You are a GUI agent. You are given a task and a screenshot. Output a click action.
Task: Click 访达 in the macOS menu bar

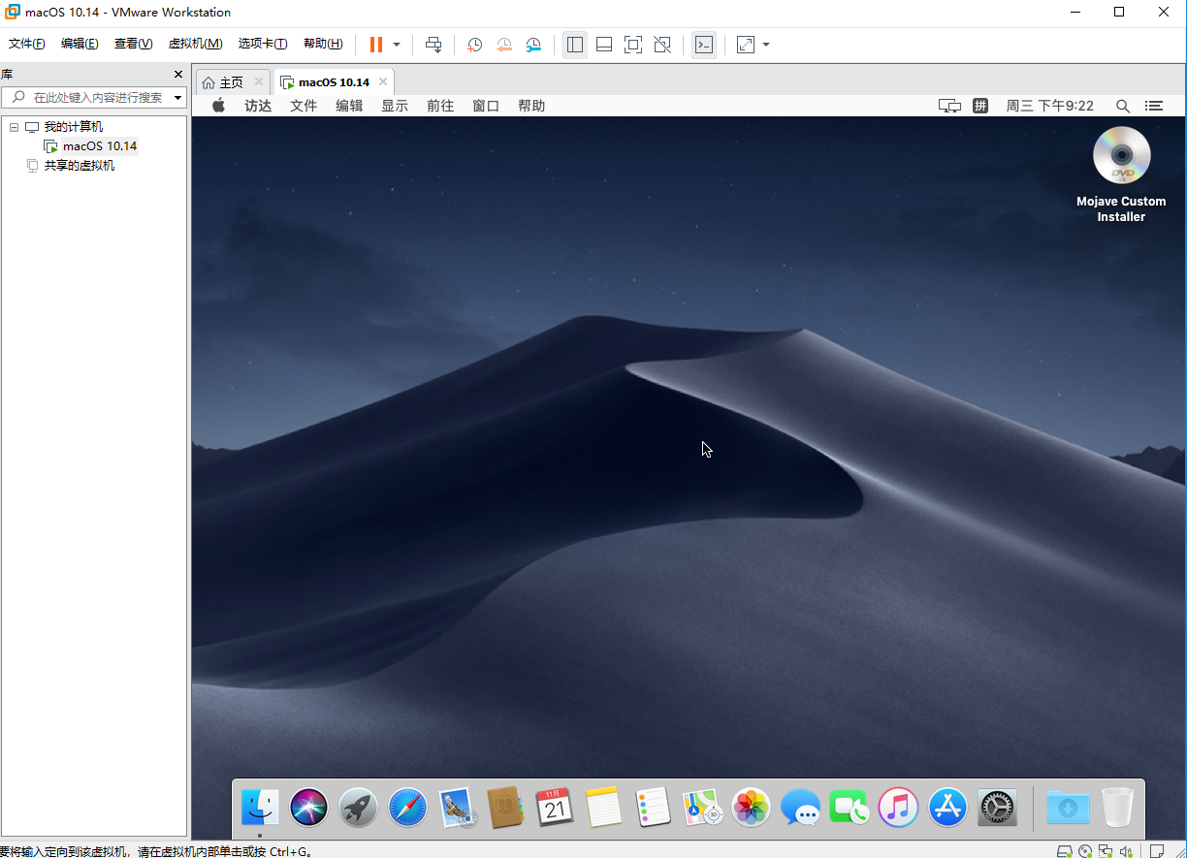click(258, 106)
